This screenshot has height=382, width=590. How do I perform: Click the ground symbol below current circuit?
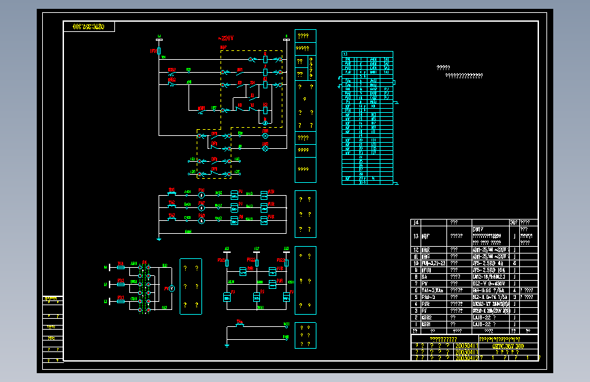click(x=159, y=239)
